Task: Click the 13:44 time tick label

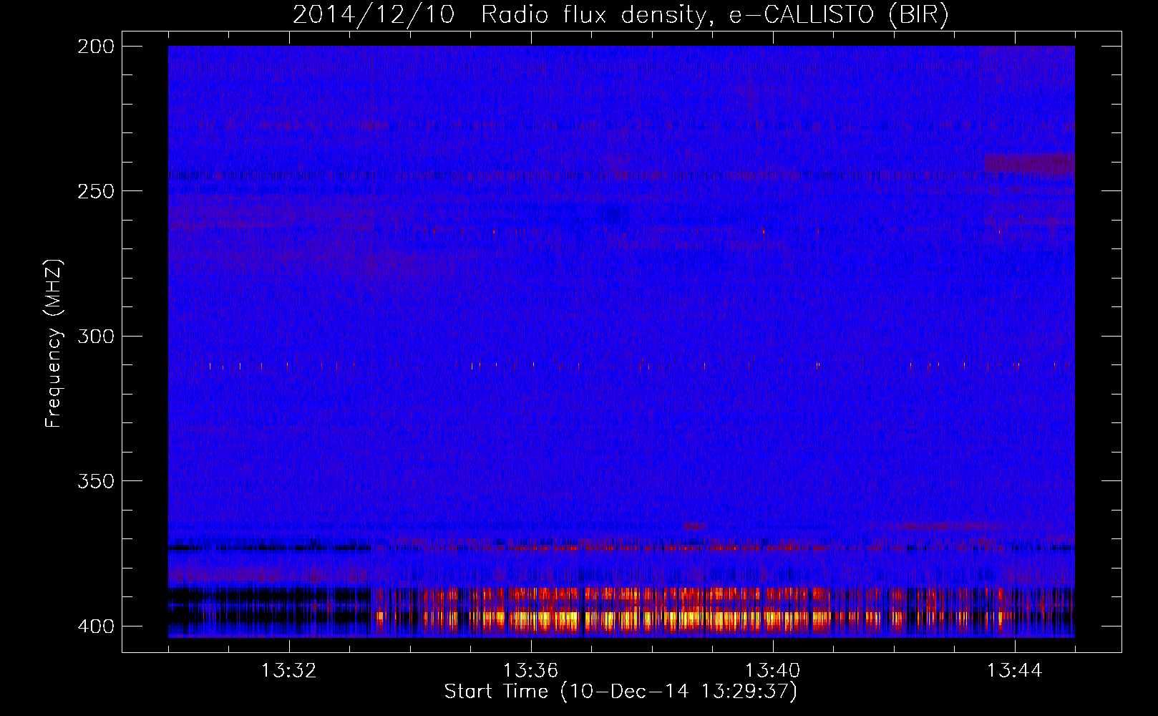Action: (1015, 671)
